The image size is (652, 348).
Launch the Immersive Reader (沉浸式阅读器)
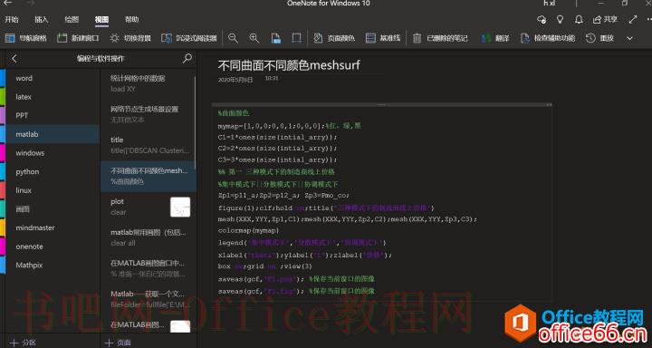[x=189, y=38]
